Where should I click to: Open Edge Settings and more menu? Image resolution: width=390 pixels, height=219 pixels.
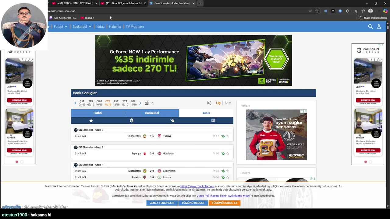(378, 11)
